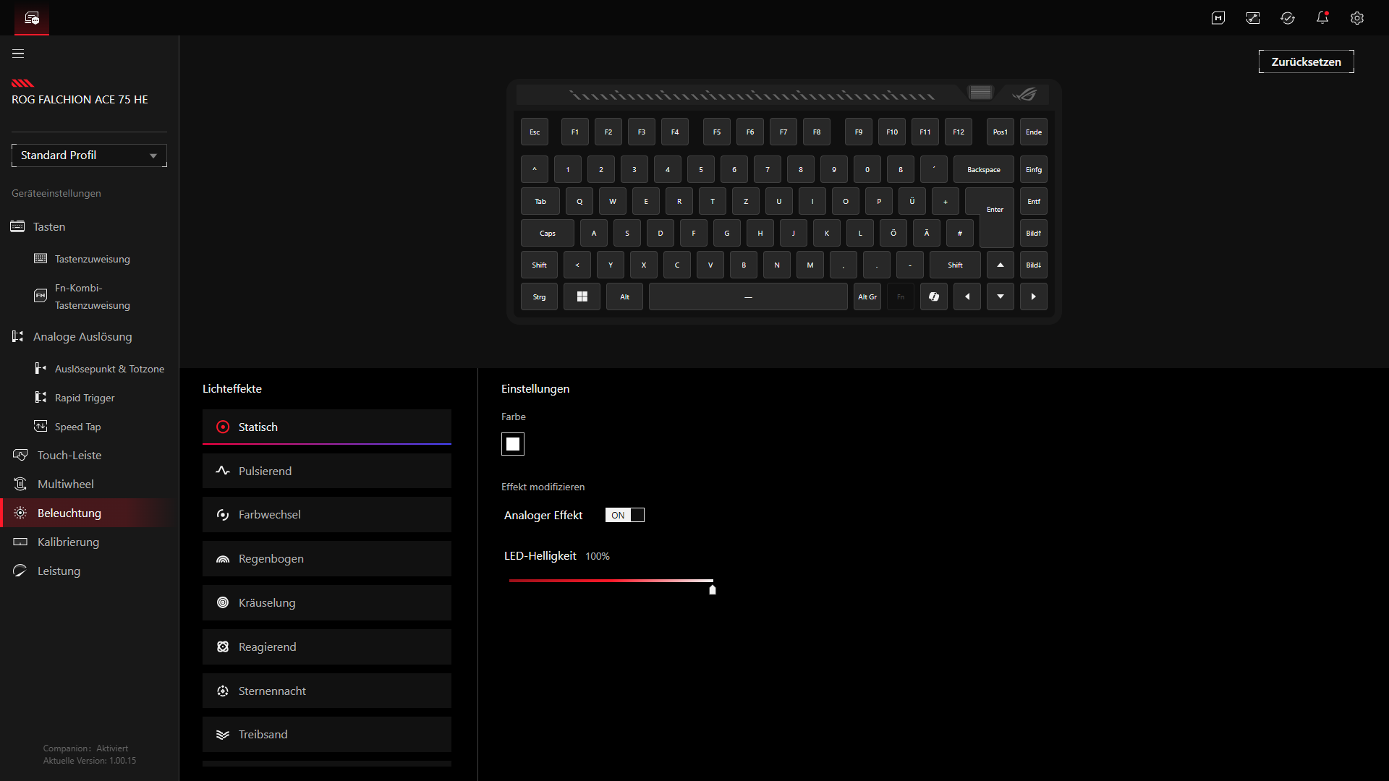
Task: Toggle the Analoger Effekt switch
Action: (624, 515)
